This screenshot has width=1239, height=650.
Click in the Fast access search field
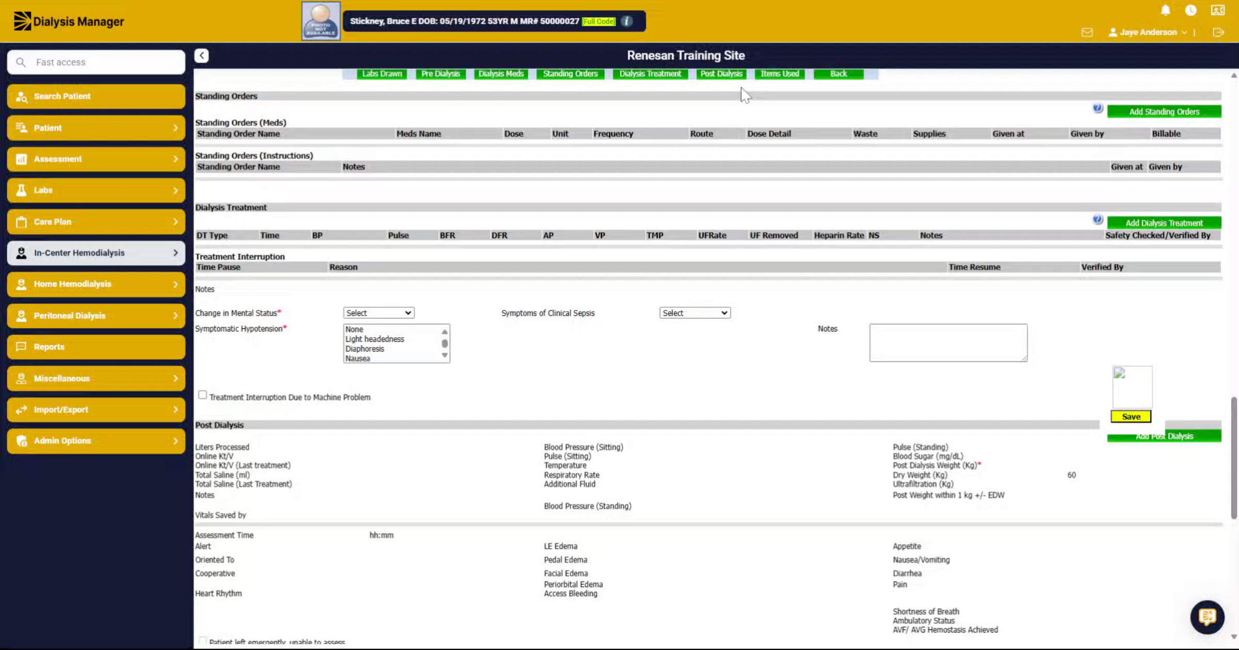point(96,62)
